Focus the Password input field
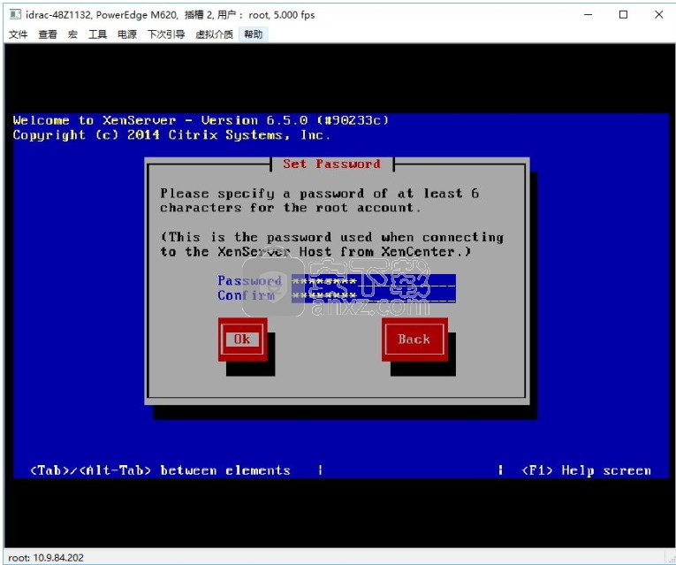 pyautogui.click(x=374, y=281)
